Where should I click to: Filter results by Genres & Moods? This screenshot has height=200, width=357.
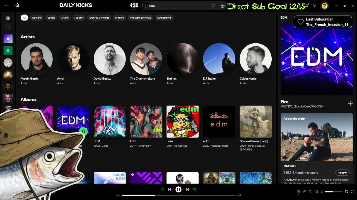point(99,17)
